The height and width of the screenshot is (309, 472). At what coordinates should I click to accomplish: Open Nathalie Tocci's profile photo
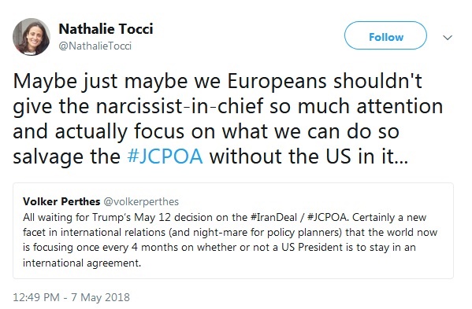point(32,37)
